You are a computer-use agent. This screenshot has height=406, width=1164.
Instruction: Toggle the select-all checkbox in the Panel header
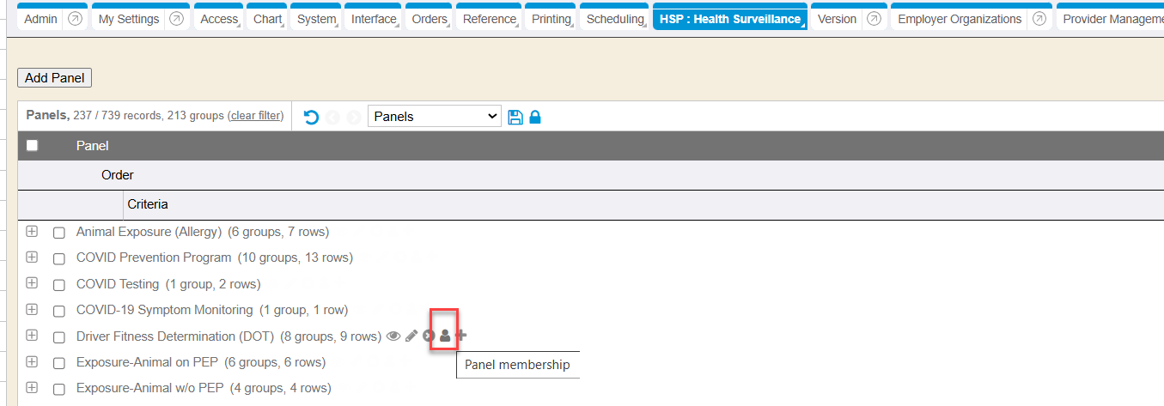[x=33, y=146]
